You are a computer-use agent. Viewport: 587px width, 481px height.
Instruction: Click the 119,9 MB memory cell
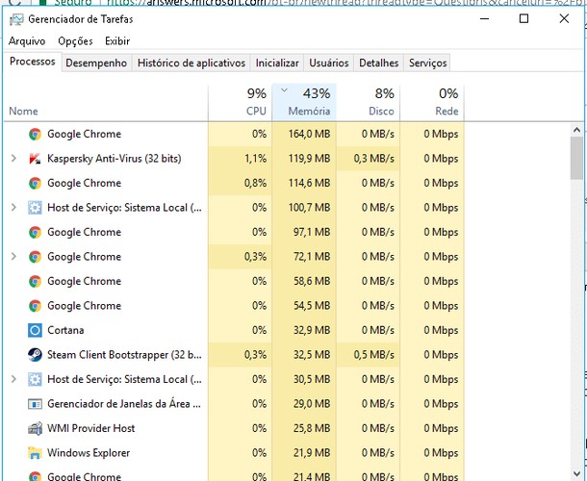tap(304, 159)
